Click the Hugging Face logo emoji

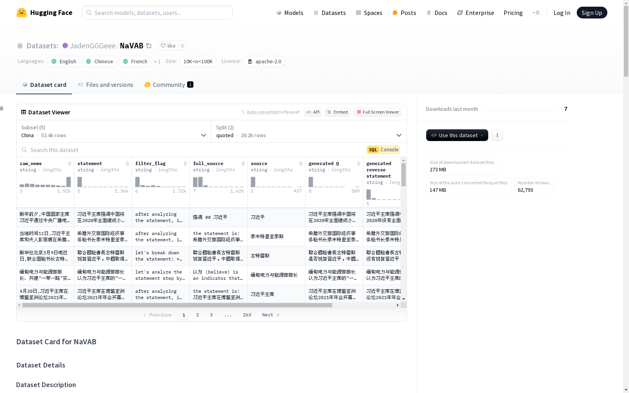tap(22, 13)
